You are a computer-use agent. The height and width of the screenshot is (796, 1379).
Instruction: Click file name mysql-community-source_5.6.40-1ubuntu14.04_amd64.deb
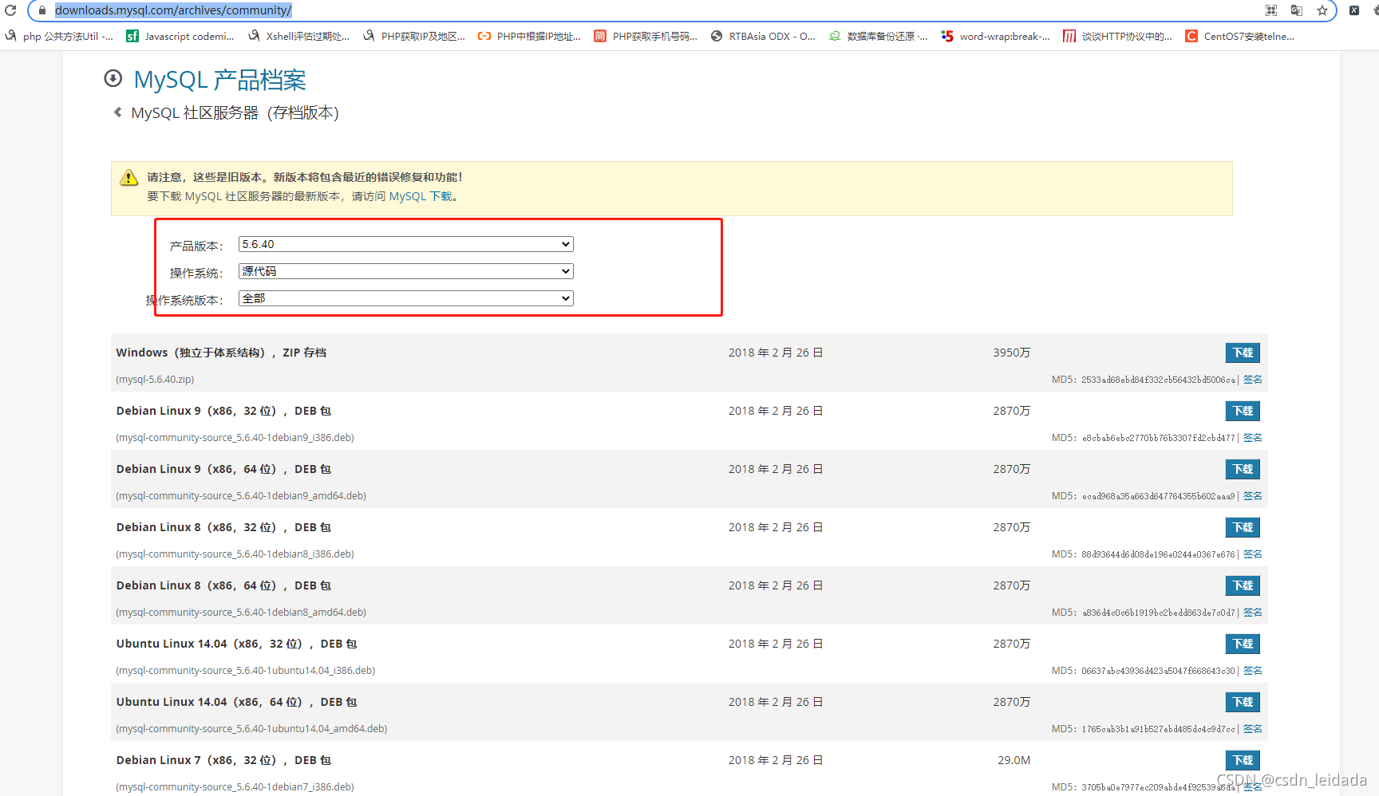coord(251,729)
